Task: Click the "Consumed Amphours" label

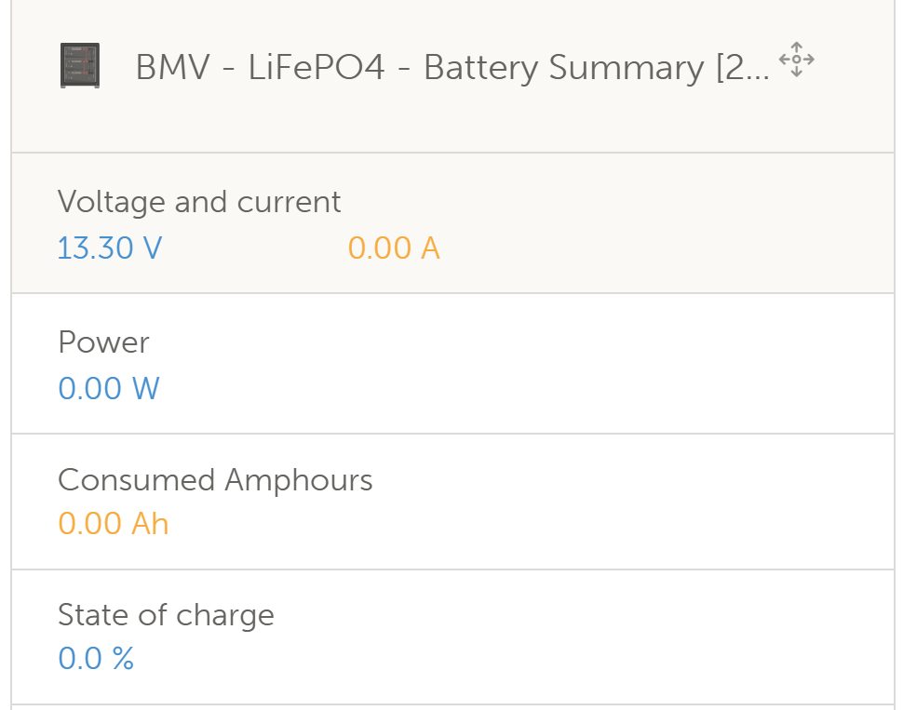Action: pyautogui.click(x=215, y=480)
